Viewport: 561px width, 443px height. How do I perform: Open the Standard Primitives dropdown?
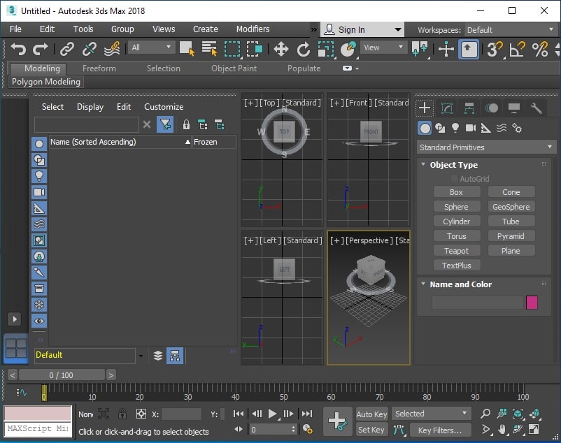[x=486, y=147]
